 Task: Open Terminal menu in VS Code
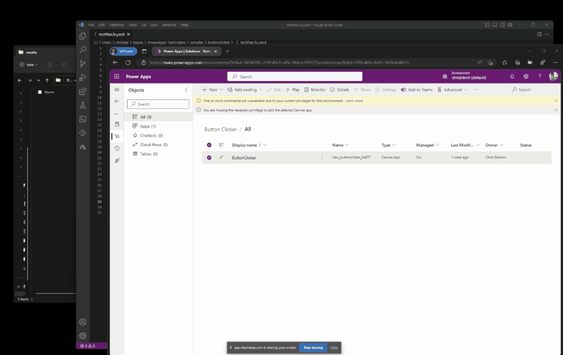[x=169, y=25]
